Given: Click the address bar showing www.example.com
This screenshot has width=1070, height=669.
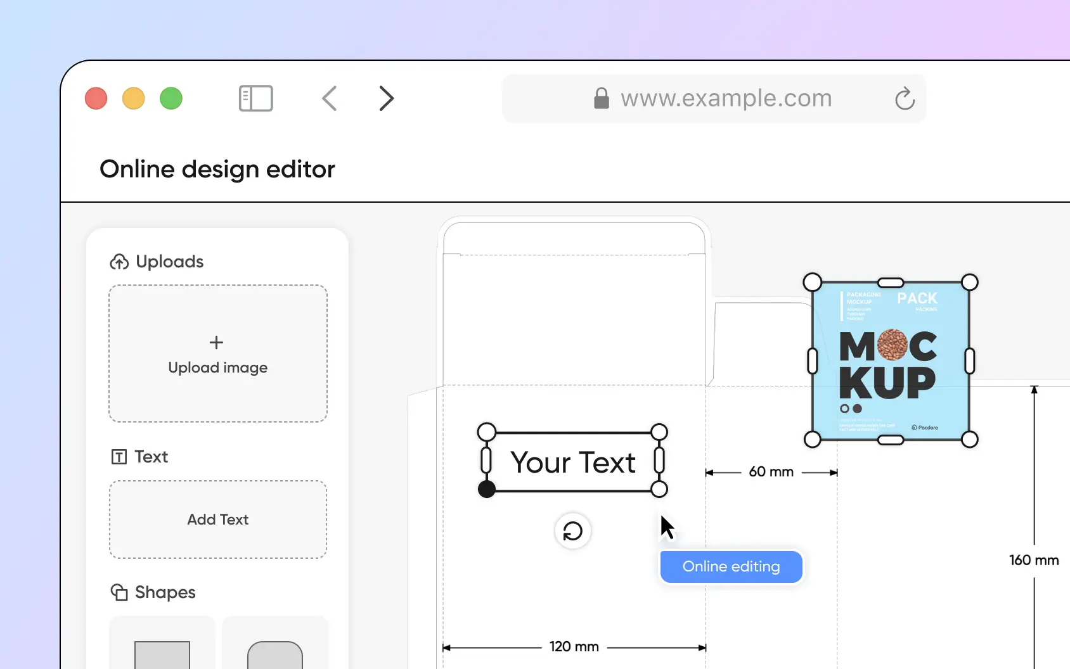Looking at the screenshot, I should pos(726,98).
